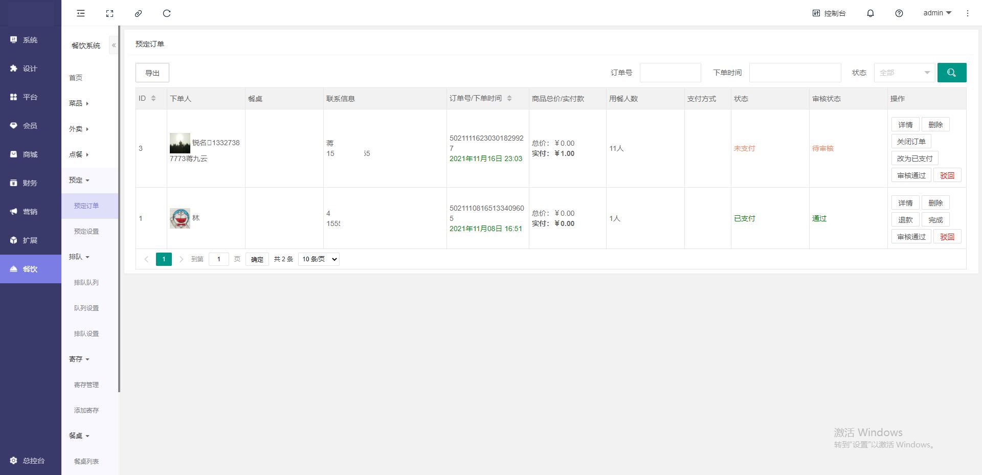The width and height of the screenshot is (982, 475).
Task: Click 改为已支付 for order ID 3
Action: pos(914,159)
